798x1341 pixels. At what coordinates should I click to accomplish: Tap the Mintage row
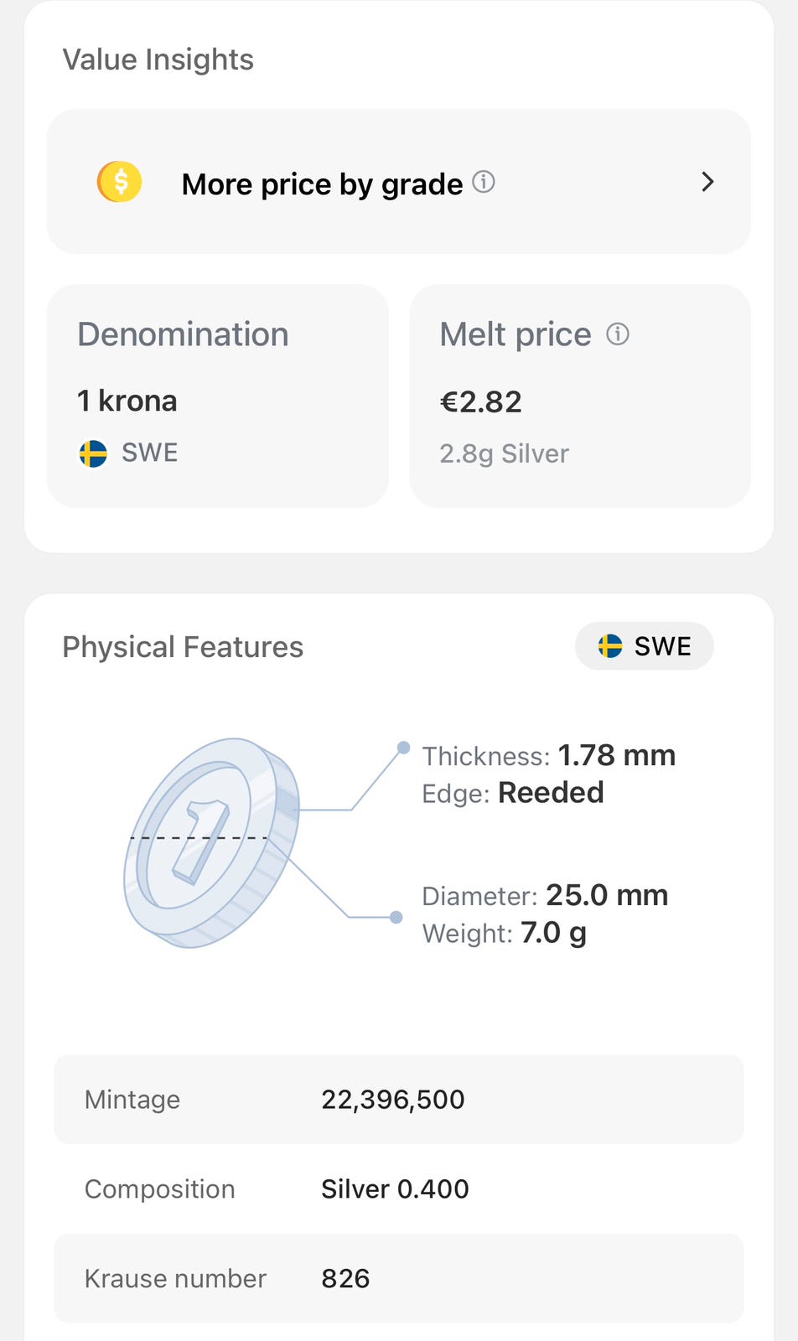pyautogui.click(x=399, y=1099)
